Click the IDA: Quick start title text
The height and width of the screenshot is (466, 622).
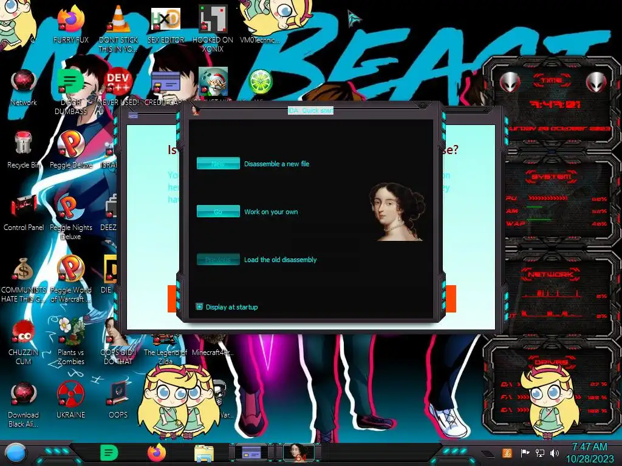pos(310,110)
